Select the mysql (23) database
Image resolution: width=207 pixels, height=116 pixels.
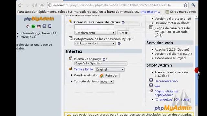pyautogui.click(x=28, y=37)
